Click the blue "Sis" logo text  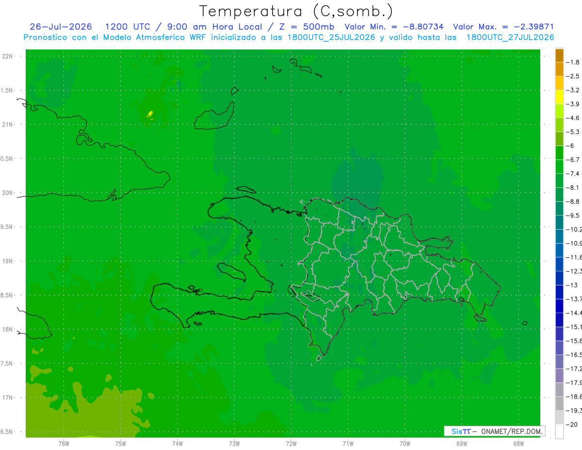(456, 431)
